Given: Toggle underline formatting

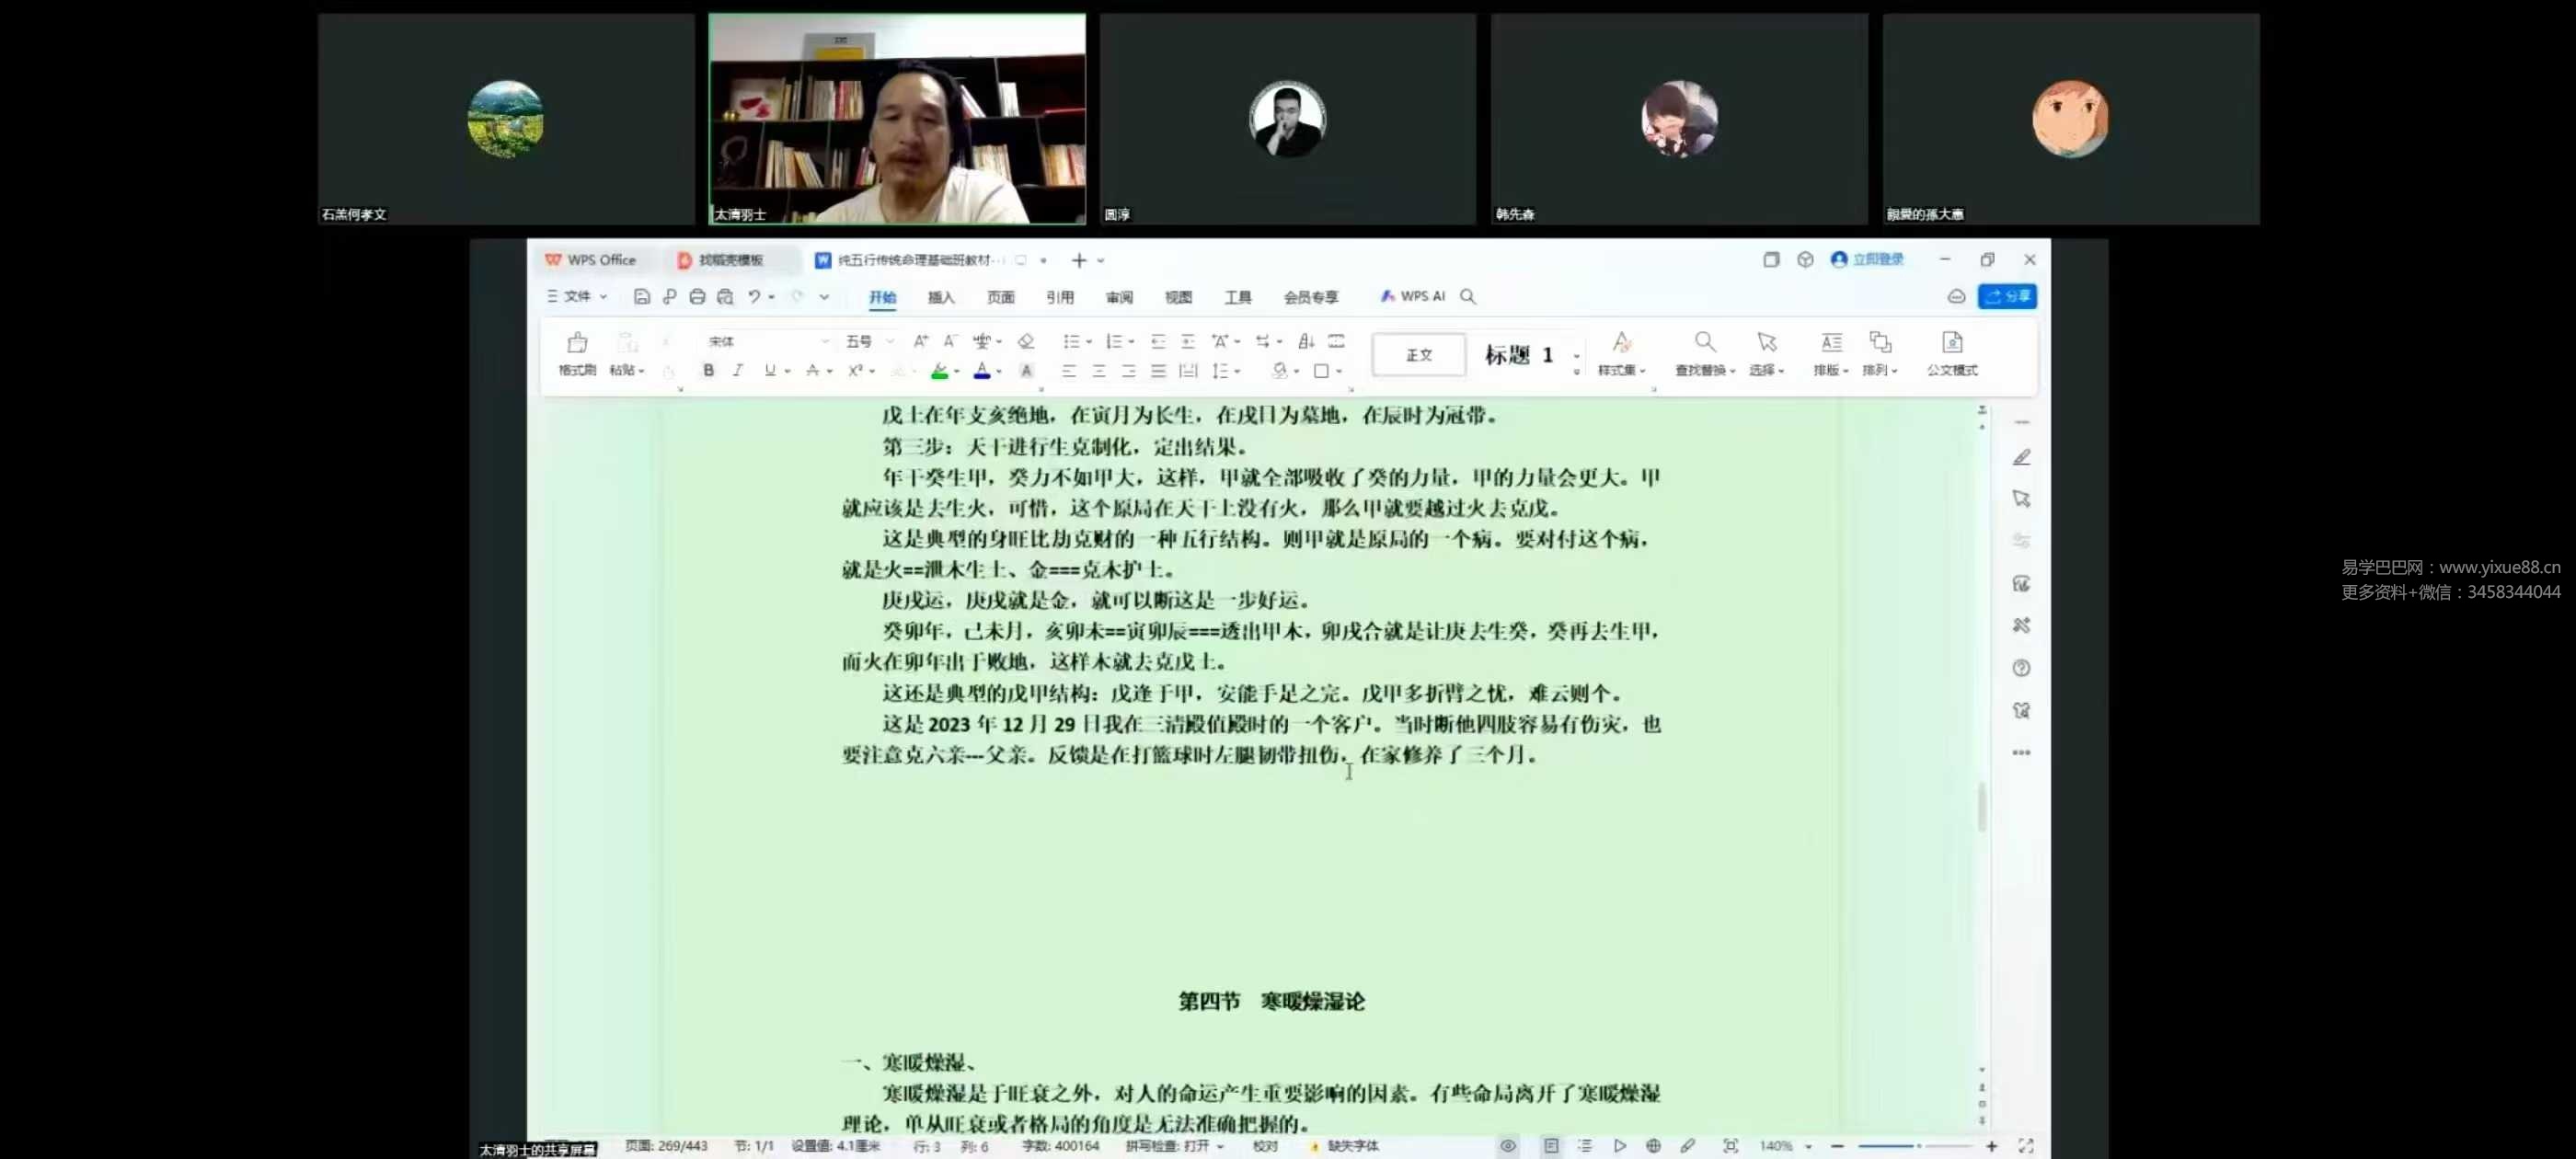Looking at the screenshot, I should click(x=769, y=370).
